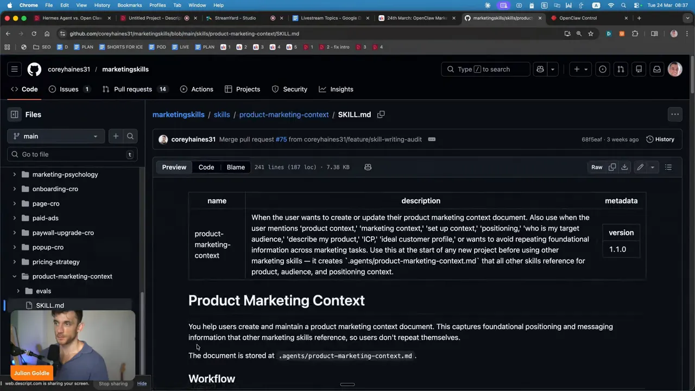Click the create new plus icon in header

tap(577, 69)
